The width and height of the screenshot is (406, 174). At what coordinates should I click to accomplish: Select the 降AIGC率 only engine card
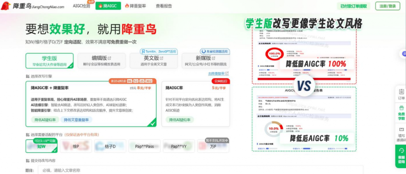coord(195,103)
